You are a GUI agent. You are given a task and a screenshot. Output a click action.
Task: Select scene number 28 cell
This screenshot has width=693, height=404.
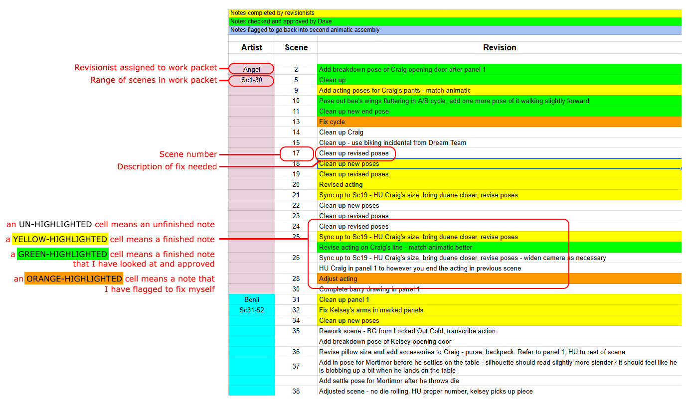(x=296, y=278)
